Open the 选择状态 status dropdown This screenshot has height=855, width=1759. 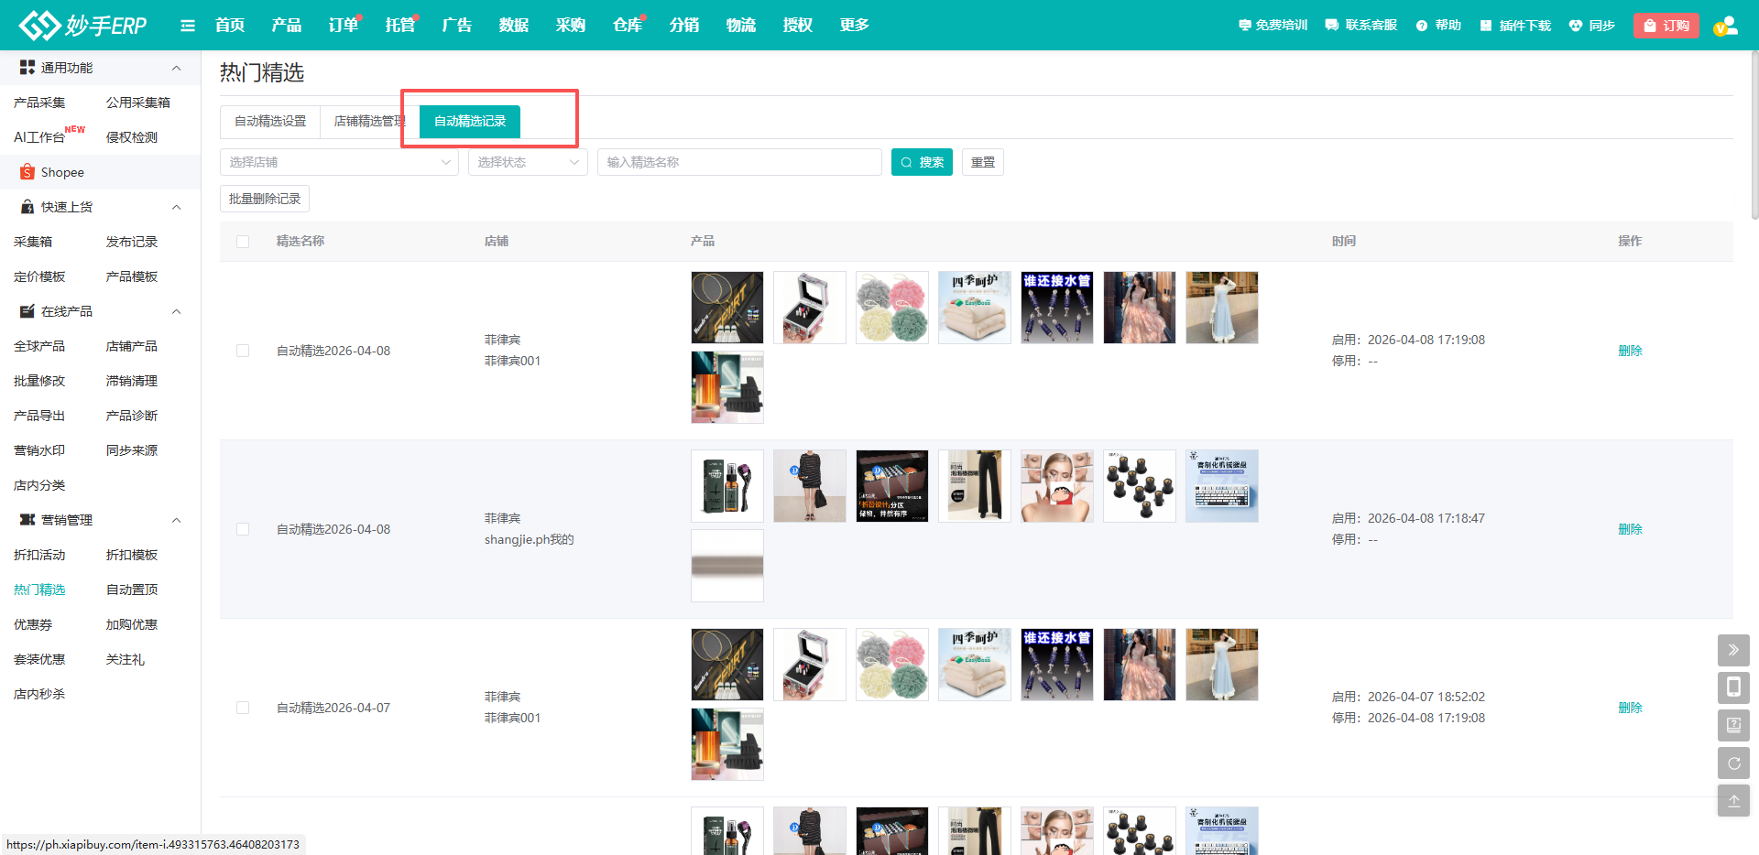(528, 162)
